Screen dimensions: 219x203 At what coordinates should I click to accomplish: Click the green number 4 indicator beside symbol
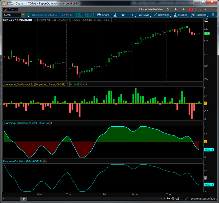coord(28,15)
